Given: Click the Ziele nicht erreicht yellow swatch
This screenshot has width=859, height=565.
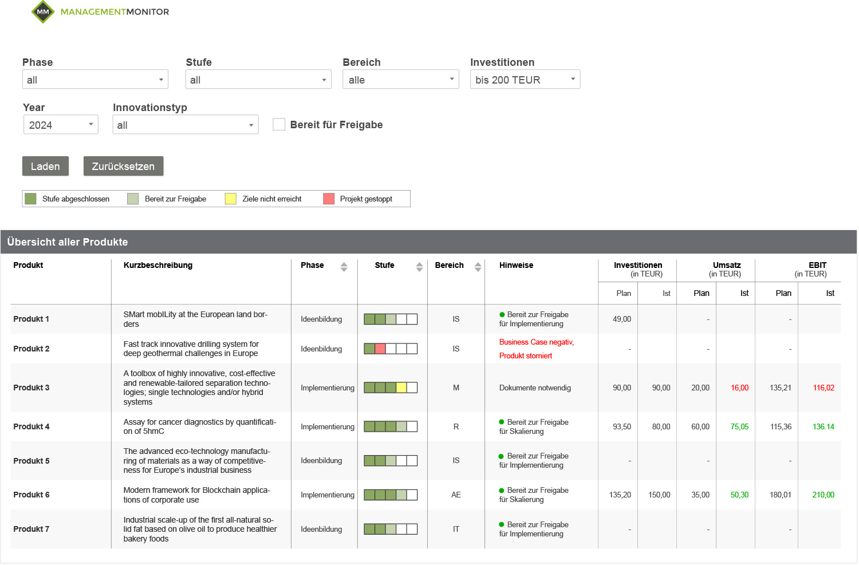Looking at the screenshot, I should tap(231, 199).
